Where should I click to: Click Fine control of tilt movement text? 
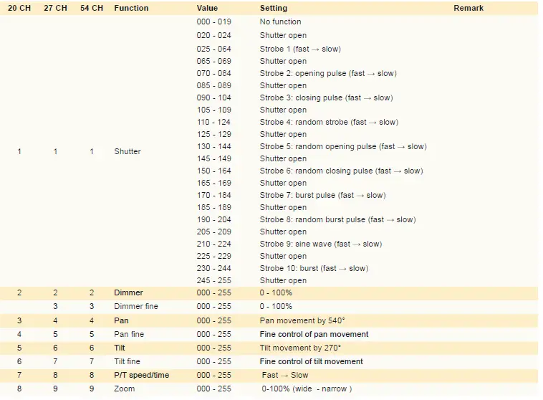pos(312,361)
